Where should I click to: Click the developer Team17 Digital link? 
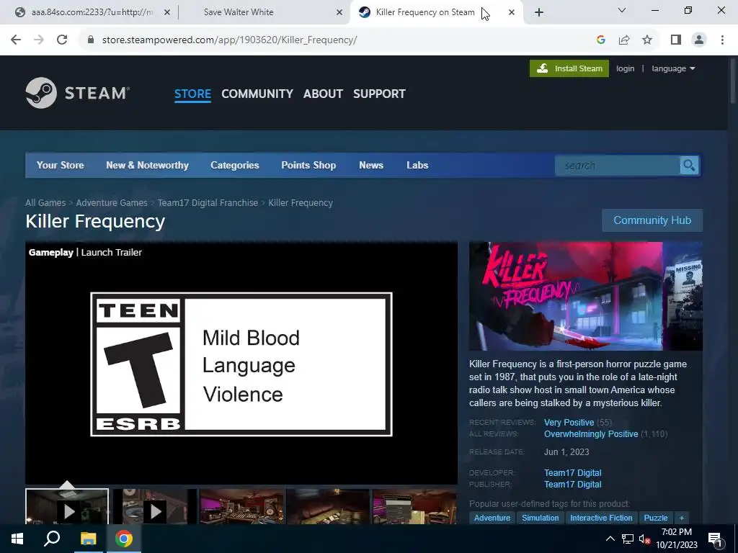(573, 472)
